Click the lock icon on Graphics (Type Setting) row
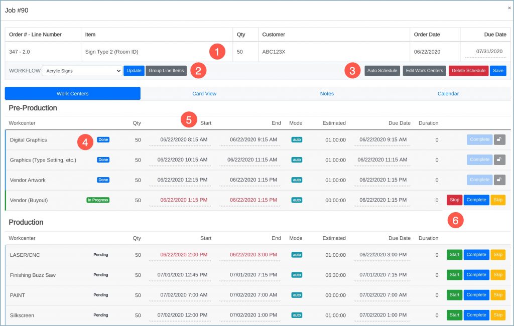The image size is (514, 326). [x=499, y=159]
